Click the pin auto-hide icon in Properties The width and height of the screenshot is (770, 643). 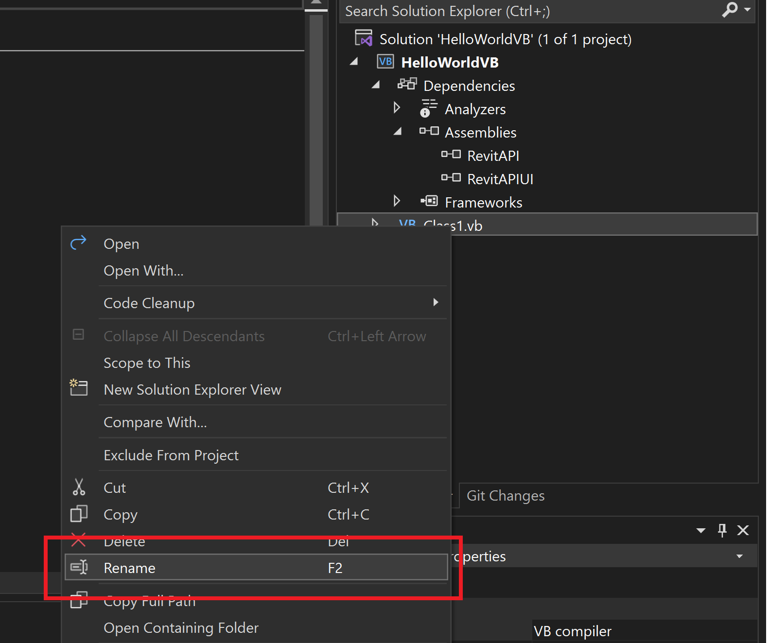pyautogui.click(x=722, y=530)
